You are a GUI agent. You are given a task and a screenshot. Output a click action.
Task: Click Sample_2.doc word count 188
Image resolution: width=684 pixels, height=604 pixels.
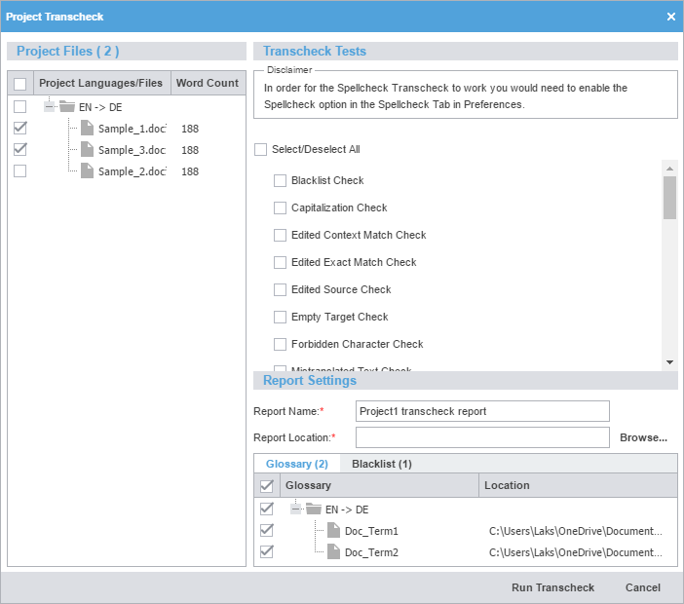click(190, 171)
